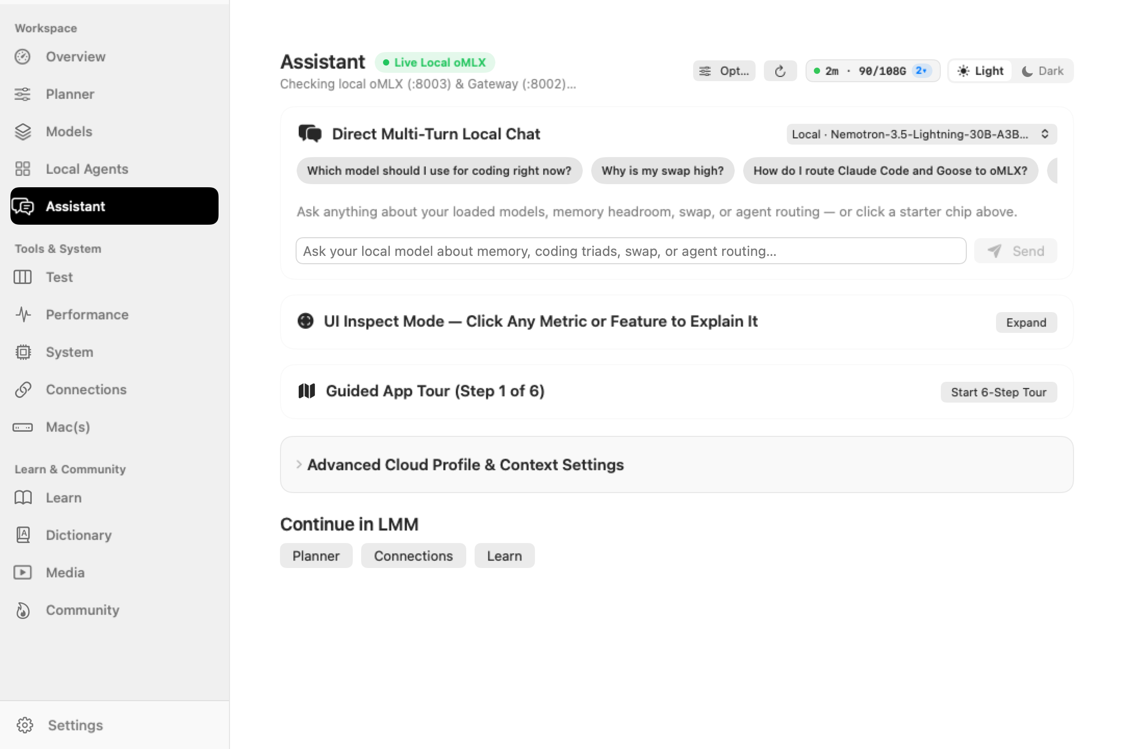Image resolution: width=1124 pixels, height=749 pixels.
Task: Click the Test columns icon
Action: pos(22,277)
